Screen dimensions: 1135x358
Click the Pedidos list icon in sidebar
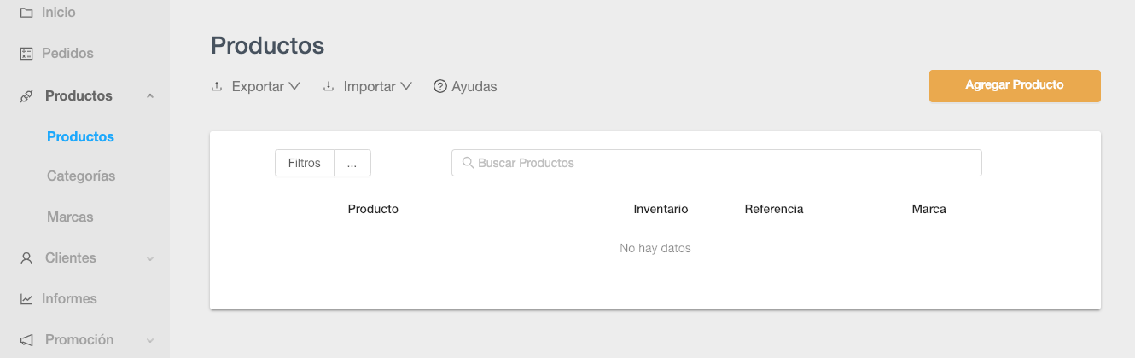tap(26, 54)
